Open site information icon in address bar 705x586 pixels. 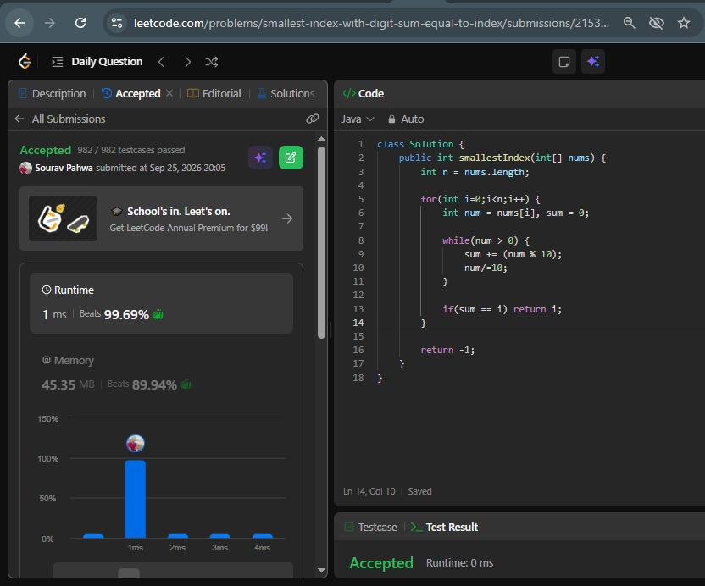coord(117,23)
